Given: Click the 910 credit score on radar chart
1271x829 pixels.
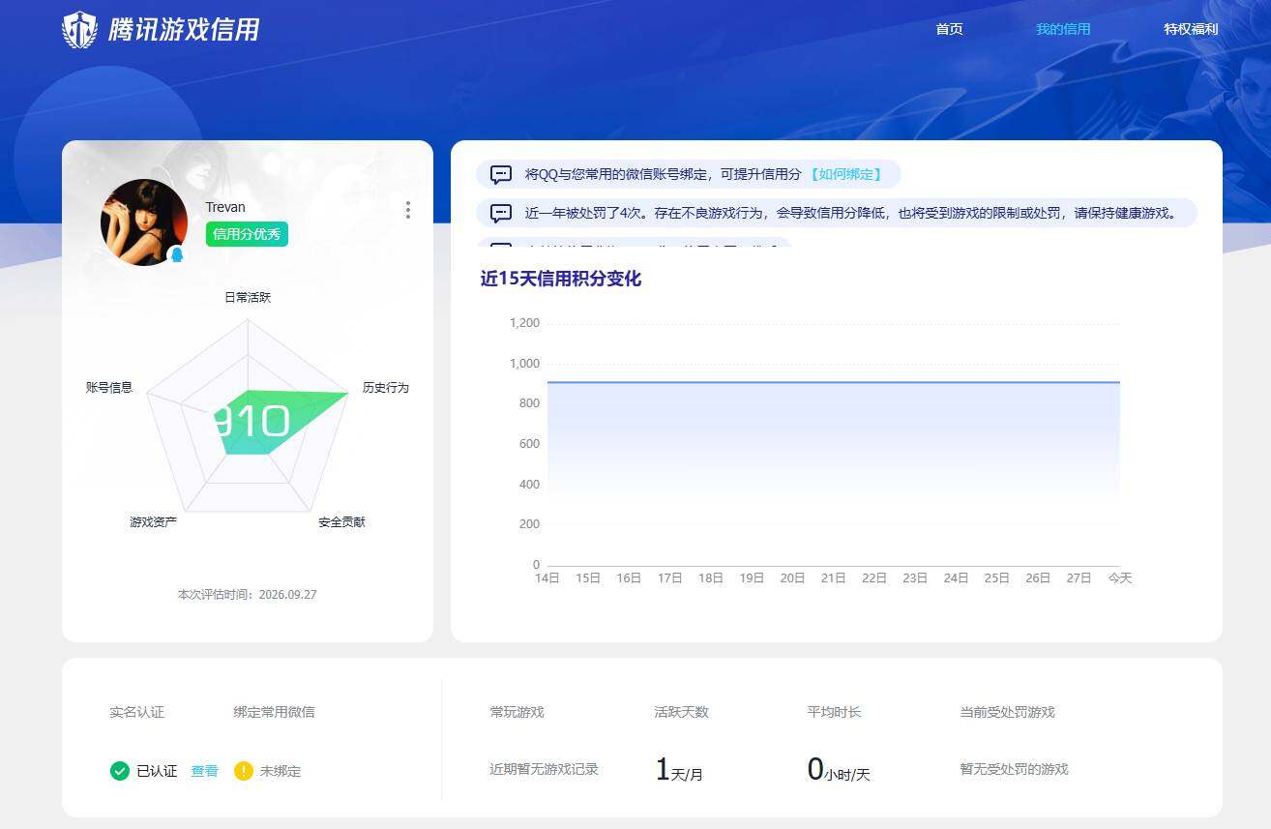Looking at the screenshot, I should click(x=251, y=423).
